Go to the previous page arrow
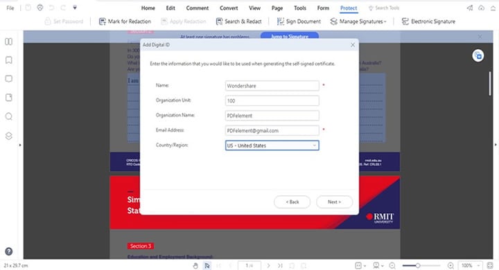Viewport: 499px width, 270px height. [x=230, y=266]
